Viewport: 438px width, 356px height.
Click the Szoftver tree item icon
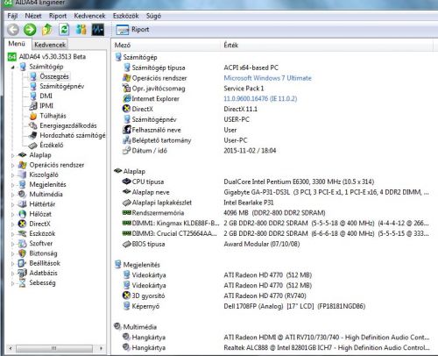coord(23,243)
